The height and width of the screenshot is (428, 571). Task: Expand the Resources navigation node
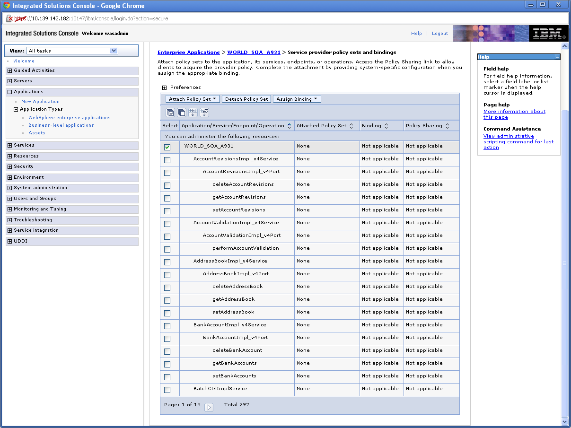(x=10, y=156)
